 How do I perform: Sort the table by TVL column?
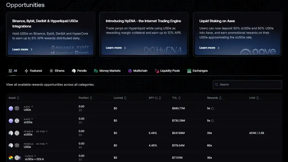coord(179,98)
